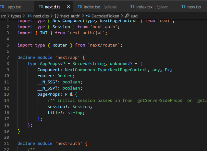Image resolution: width=207 pixels, height=151 pixels.
Task: Click the interface icon before DecodedToken
Action: (x=88, y=16)
